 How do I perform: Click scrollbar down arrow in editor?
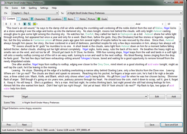180,89
